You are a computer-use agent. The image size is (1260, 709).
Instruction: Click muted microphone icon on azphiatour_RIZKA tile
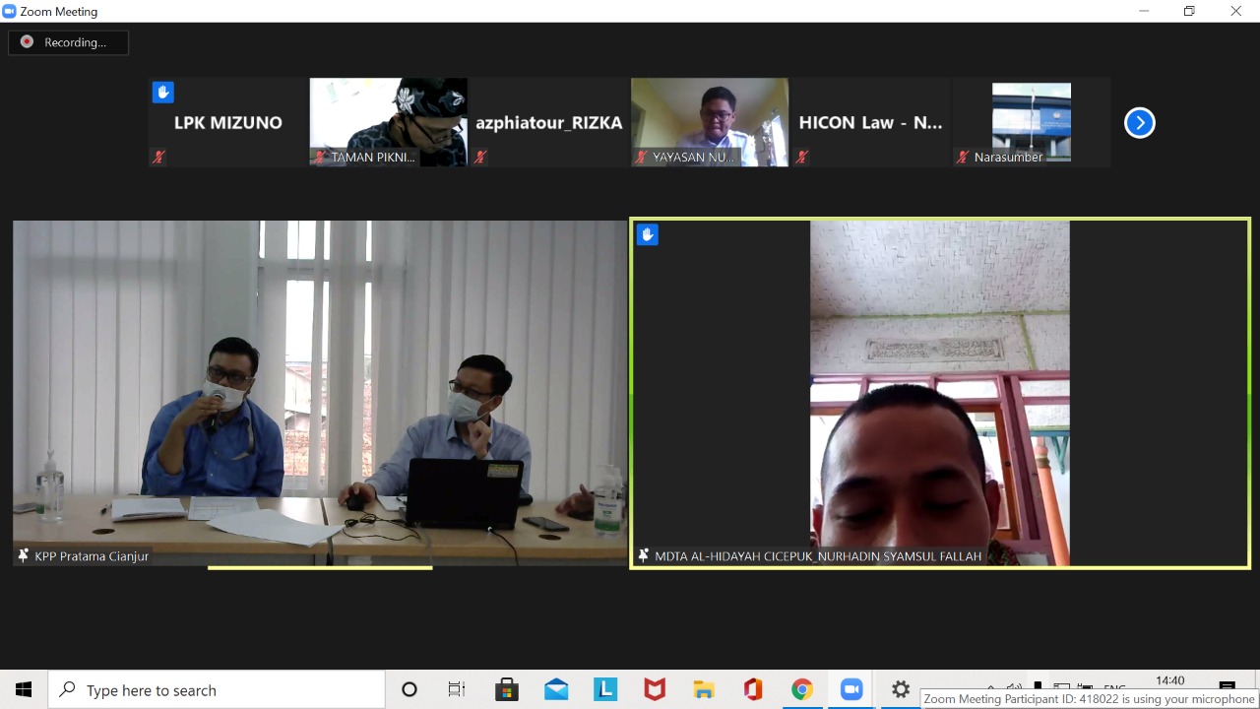click(480, 157)
